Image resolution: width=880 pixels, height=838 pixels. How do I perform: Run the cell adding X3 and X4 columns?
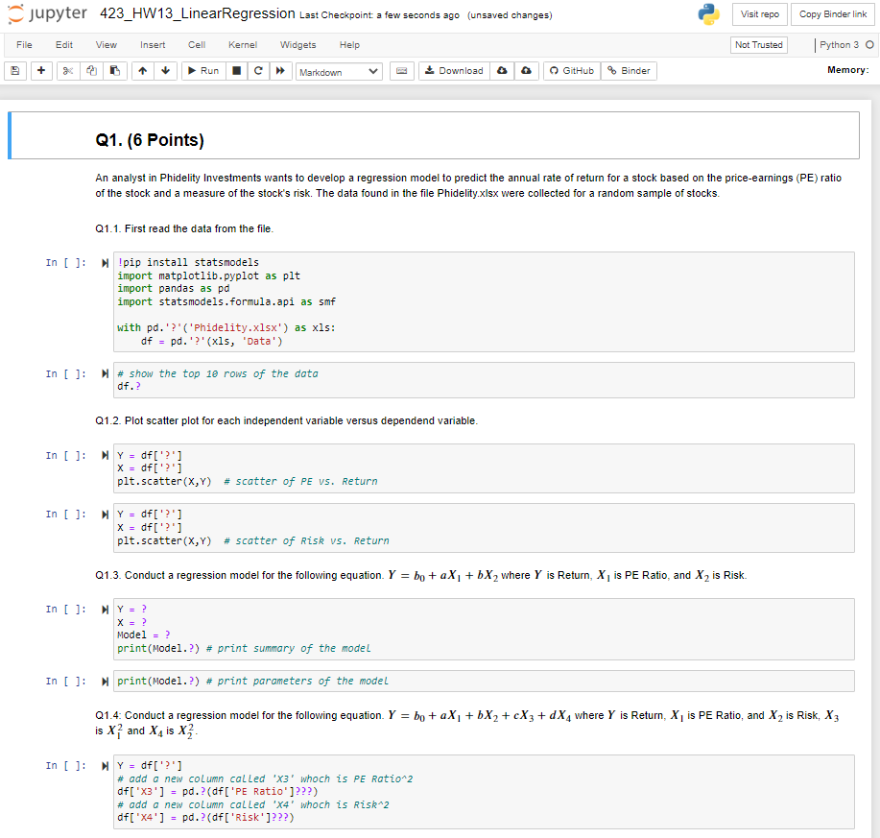[x=105, y=766]
